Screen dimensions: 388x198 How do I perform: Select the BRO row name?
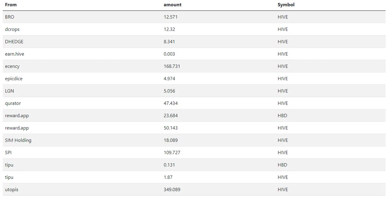[9, 17]
